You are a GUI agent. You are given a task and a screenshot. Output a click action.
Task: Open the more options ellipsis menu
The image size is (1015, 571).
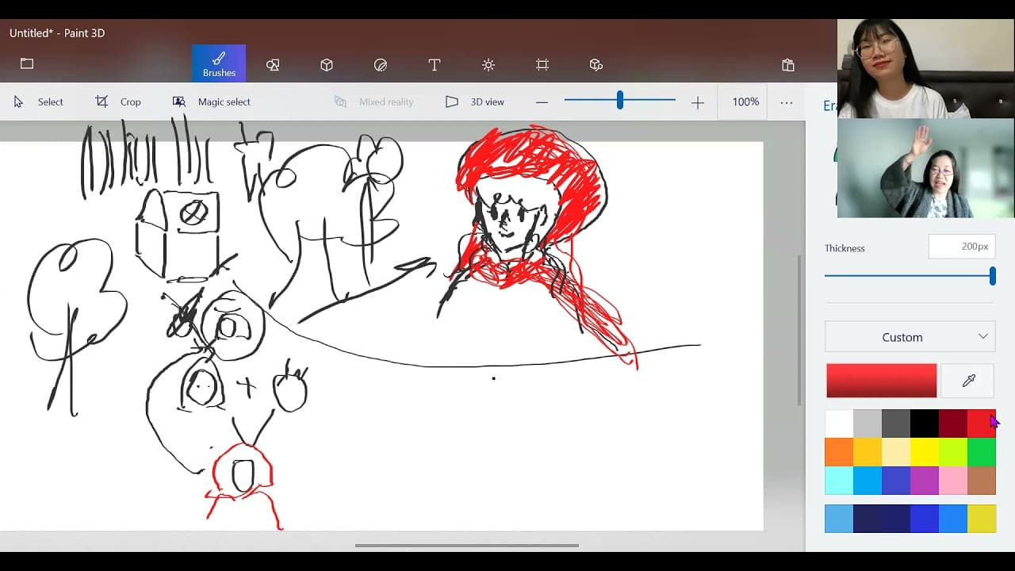pos(787,102)
